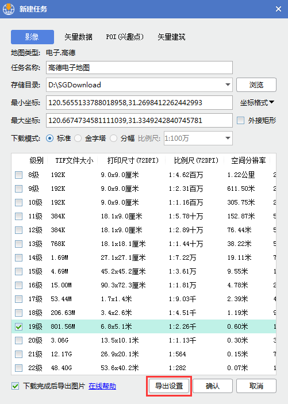
Task: Click the 1.22公里 resolution cell
Action: click(x=241, y=175)
